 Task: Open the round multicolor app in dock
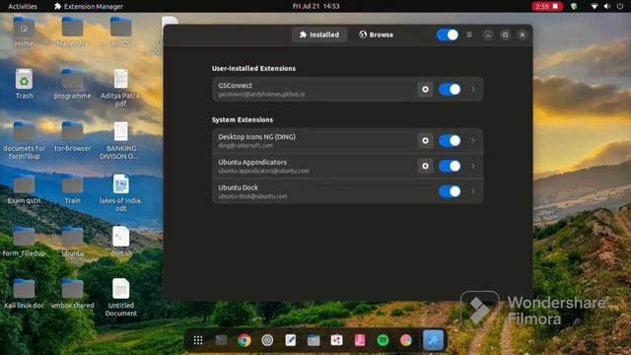[405, 340]
